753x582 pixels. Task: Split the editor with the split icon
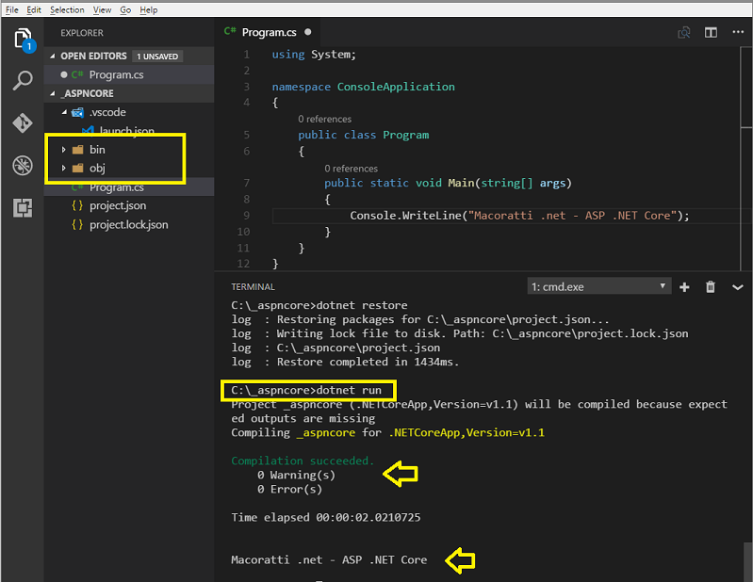click(711, 33)
